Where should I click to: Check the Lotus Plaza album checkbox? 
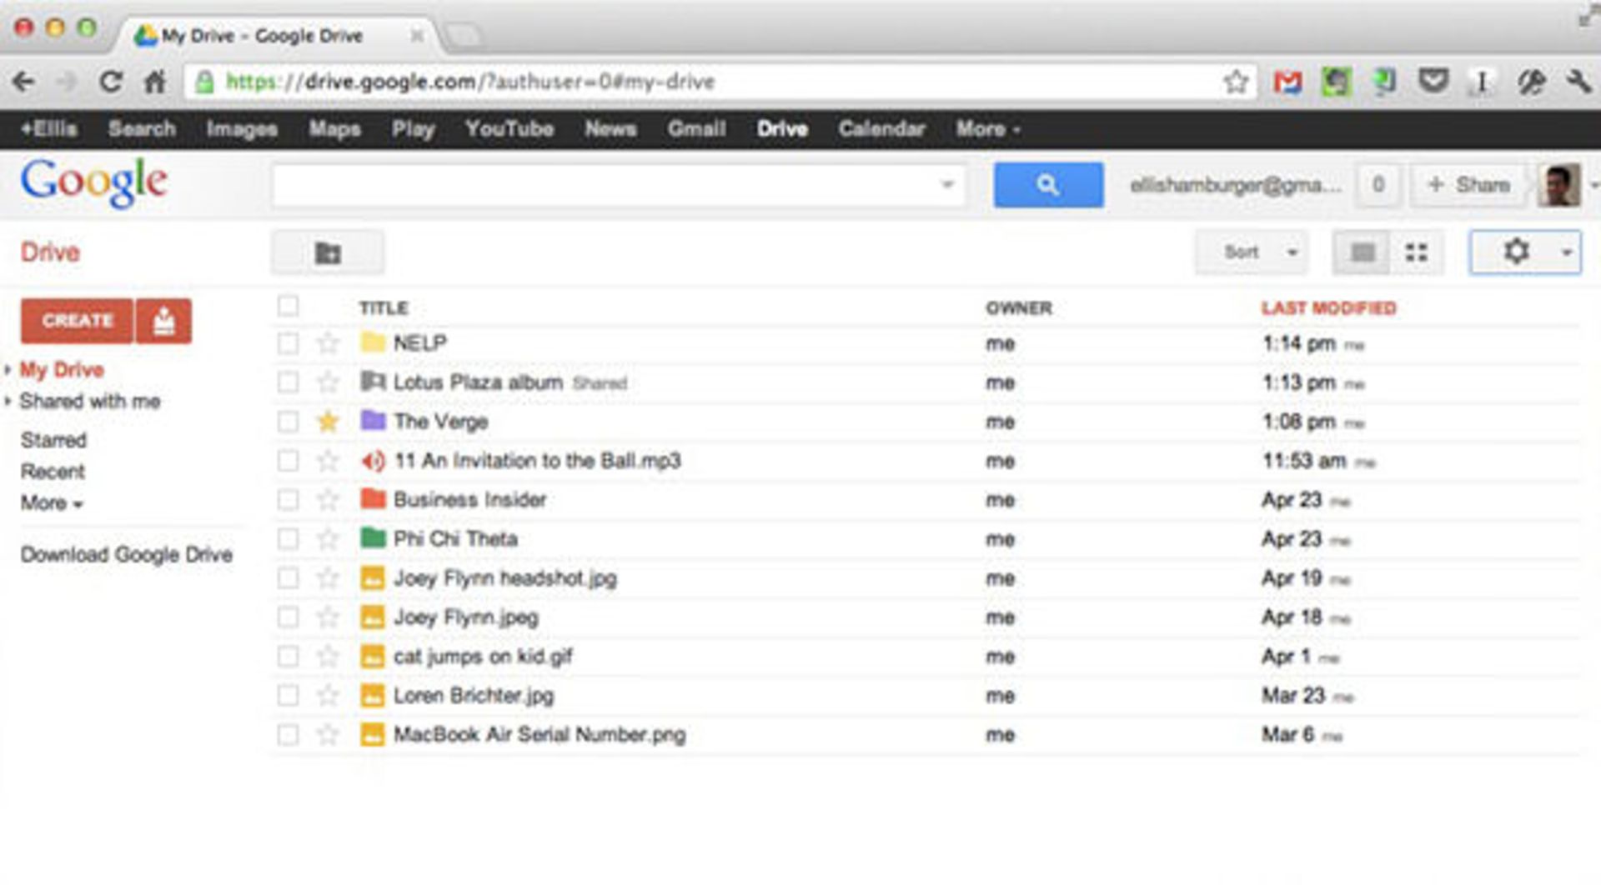click(288, 382)
